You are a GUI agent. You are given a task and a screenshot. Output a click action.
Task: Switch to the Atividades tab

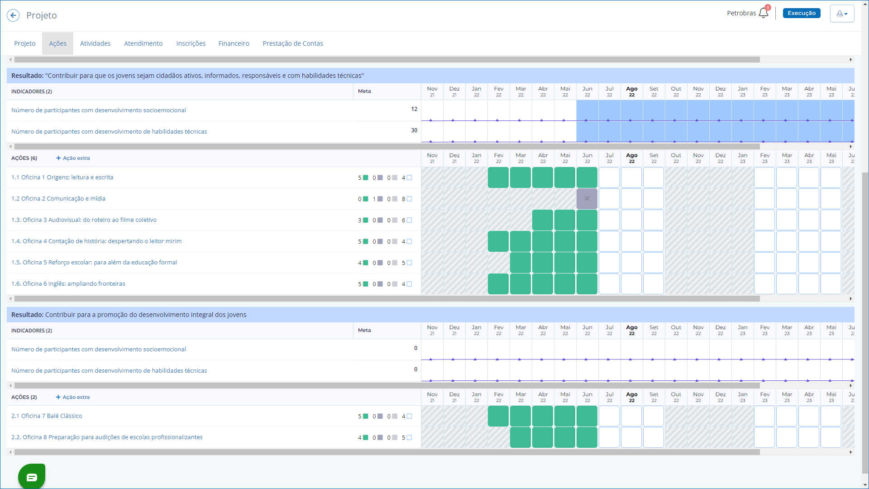[x=95, y=43]
